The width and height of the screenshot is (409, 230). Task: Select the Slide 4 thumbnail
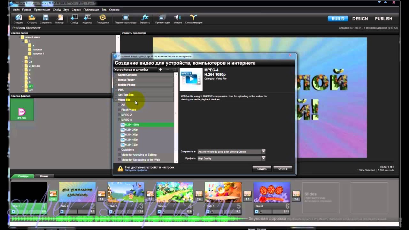point(174,193)
